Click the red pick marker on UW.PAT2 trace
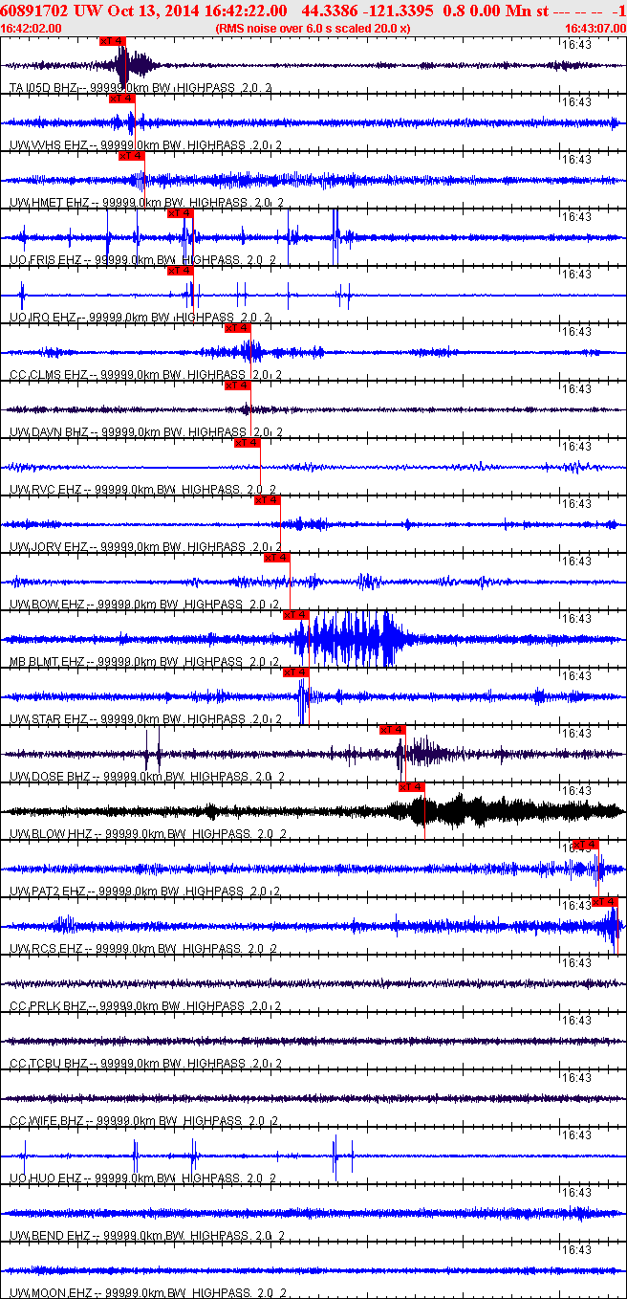This screenshot has width=627, height=1299. pyautogui.click(x=585, y=845)
